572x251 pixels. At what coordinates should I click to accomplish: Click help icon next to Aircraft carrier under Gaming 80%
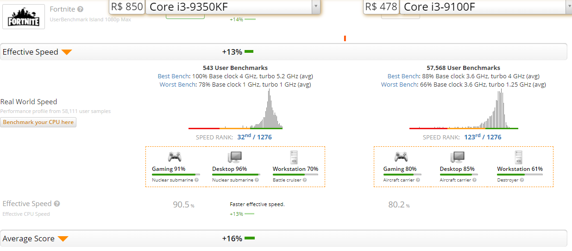pos(418,180)
